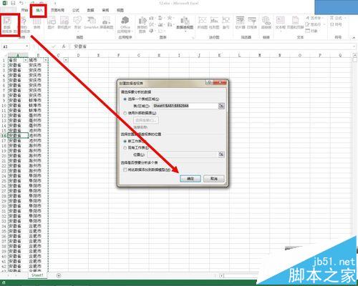Open the filter dropdown on 城市 header
Image resolution: width=358 pixels, height=286 pixels.
(46, 60)
